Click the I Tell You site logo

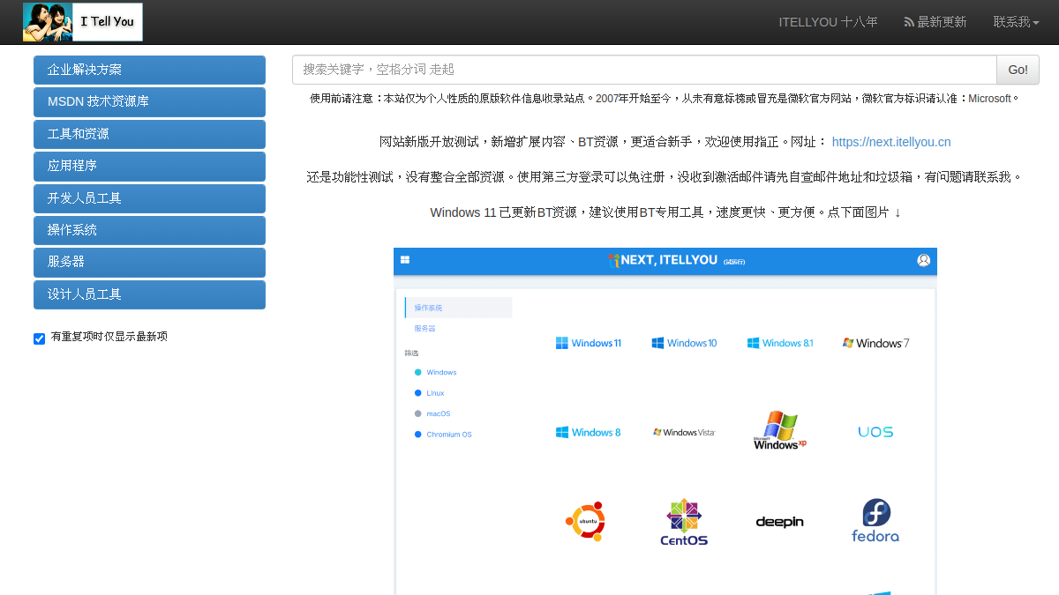point(83,22)
